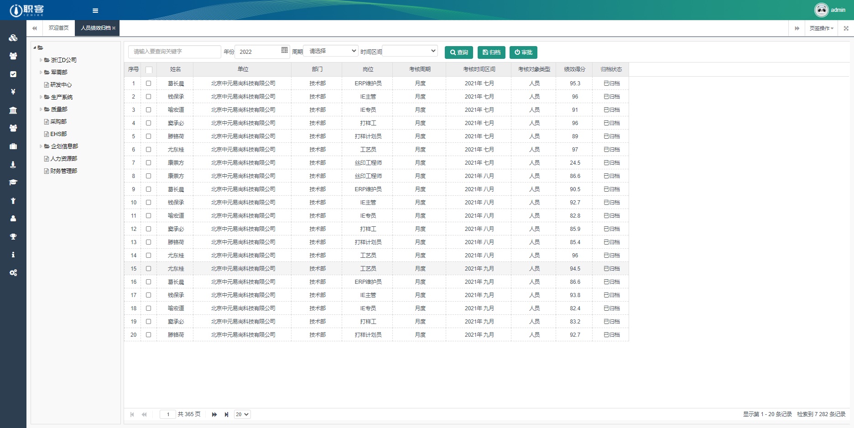Click the admin username link
This screenshot has height=428, width=854.
[838, 10]
